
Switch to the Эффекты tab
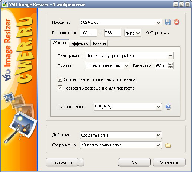pyautogui.click(x=79, y=43)
